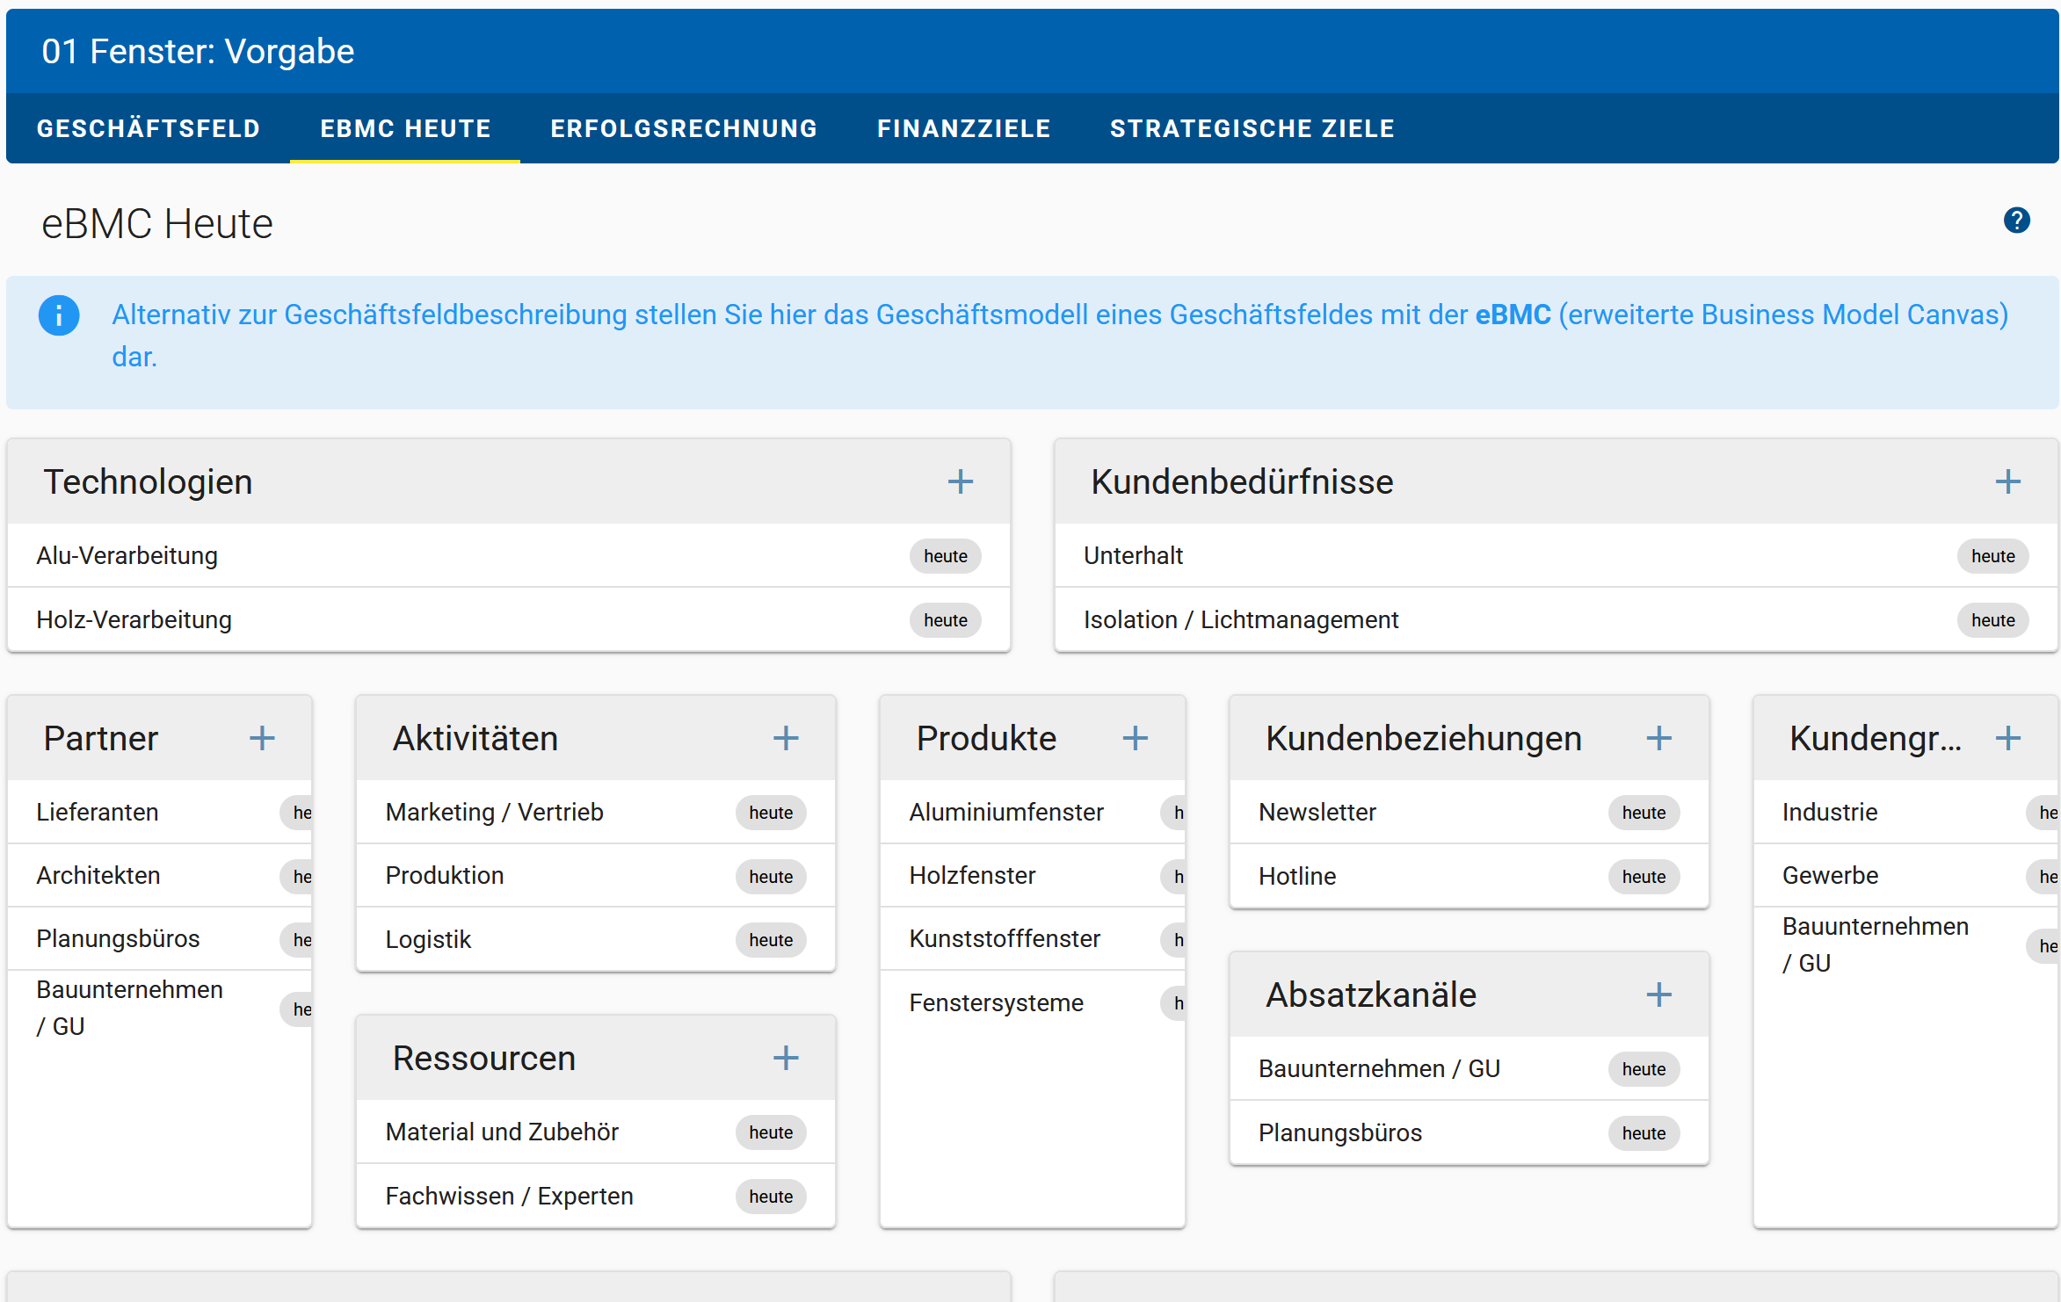Click heute tag next to Newsletter

click(1644, 813)
